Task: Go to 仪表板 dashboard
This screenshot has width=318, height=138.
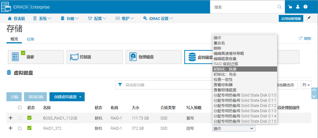Action: (x=16, y=18)
